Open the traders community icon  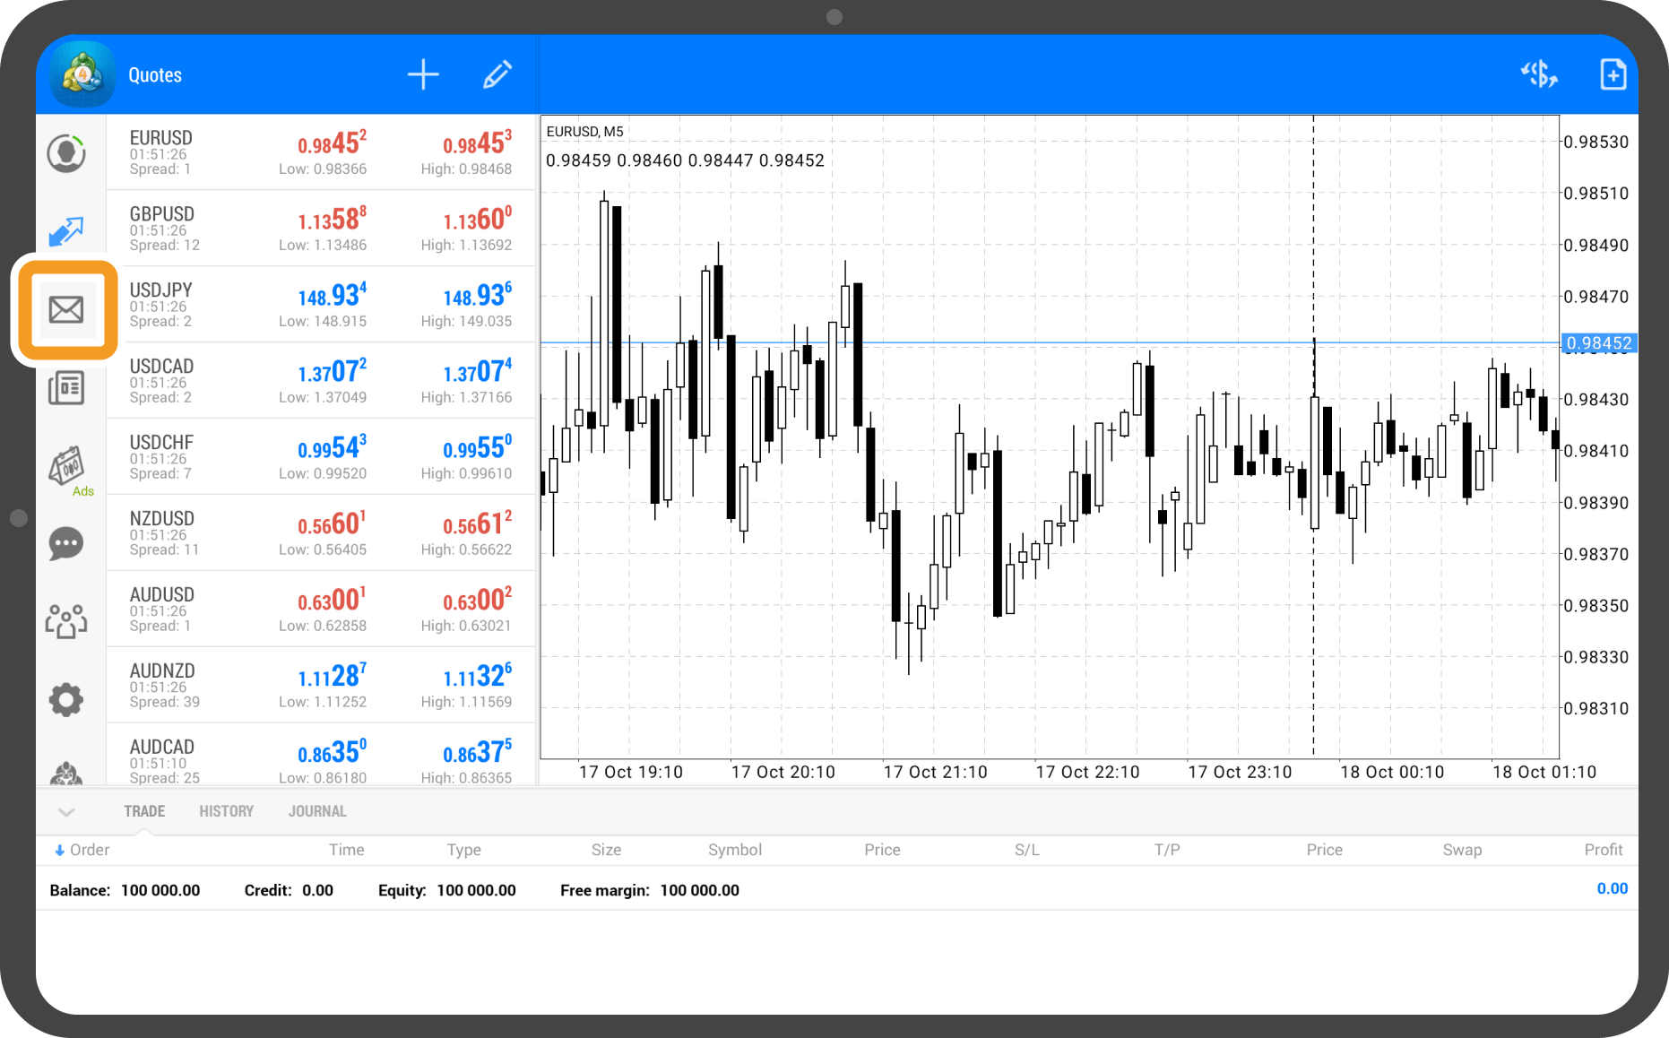[x=66, y=620]
